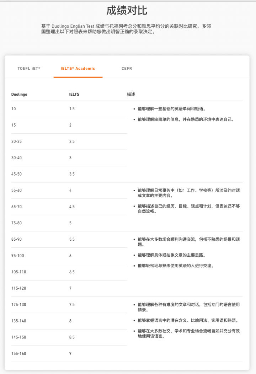Select IELTS score 6 cell

click(70, 256)
